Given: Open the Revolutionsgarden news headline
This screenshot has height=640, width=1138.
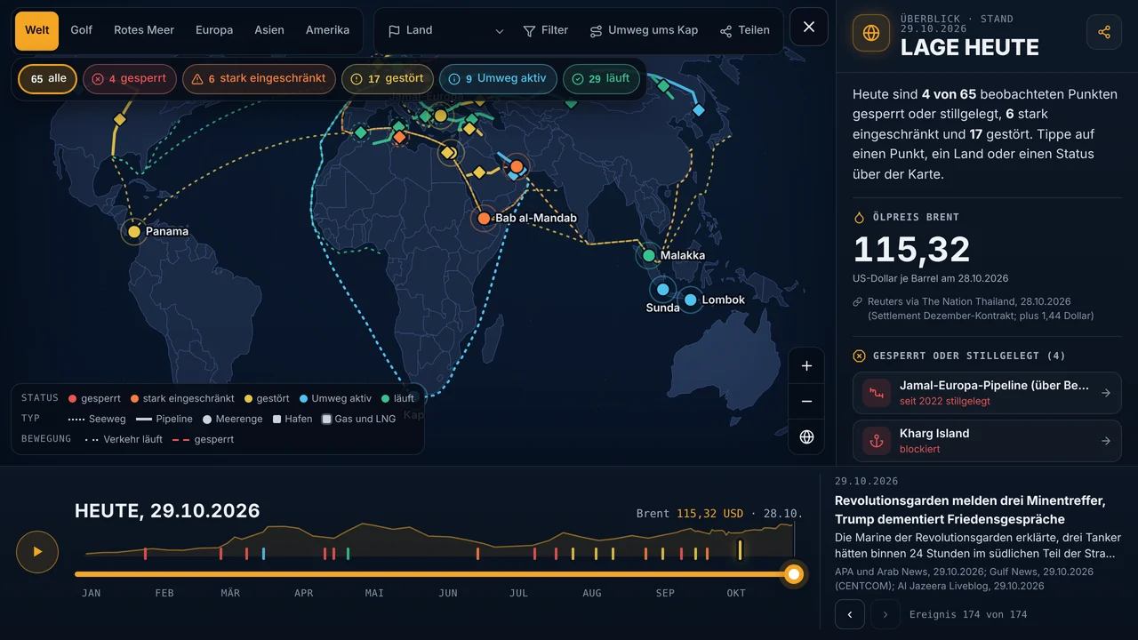Looking at the screenshot, I should [970, 509].
